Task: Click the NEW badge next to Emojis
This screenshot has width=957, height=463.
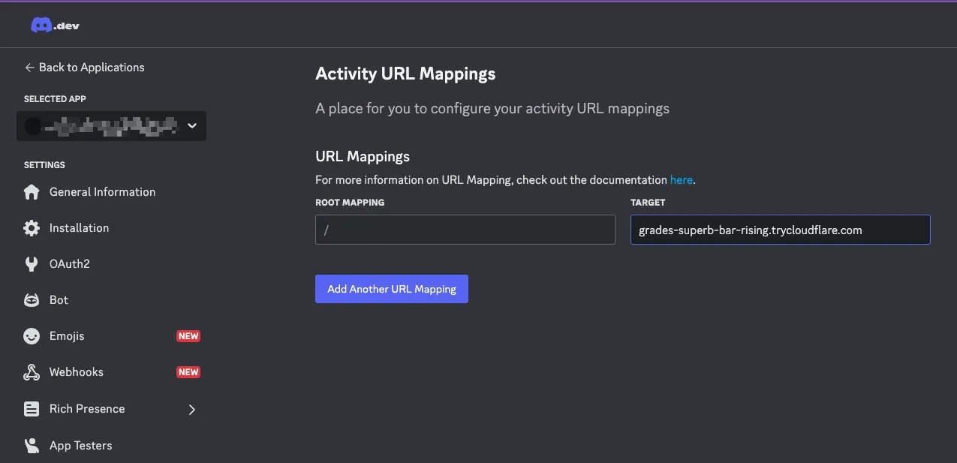Action: (188, 336)
